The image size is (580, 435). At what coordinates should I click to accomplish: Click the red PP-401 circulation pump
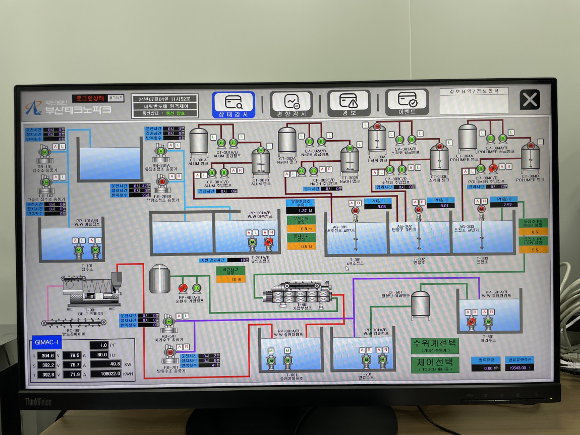pos(183,288)
